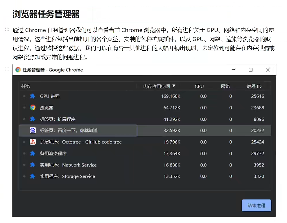Sort by the 进程 ID column header
Screen dimensions: 287x223
click(x=254, y=86)
